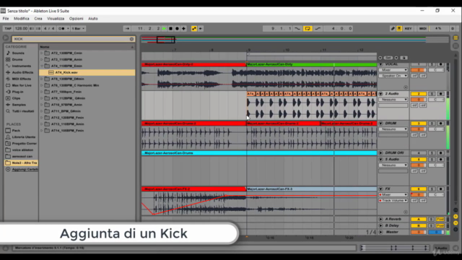Select the 128.00 tempo field
462x260 pixels.
pyautogui.click(x=21, y=29)
